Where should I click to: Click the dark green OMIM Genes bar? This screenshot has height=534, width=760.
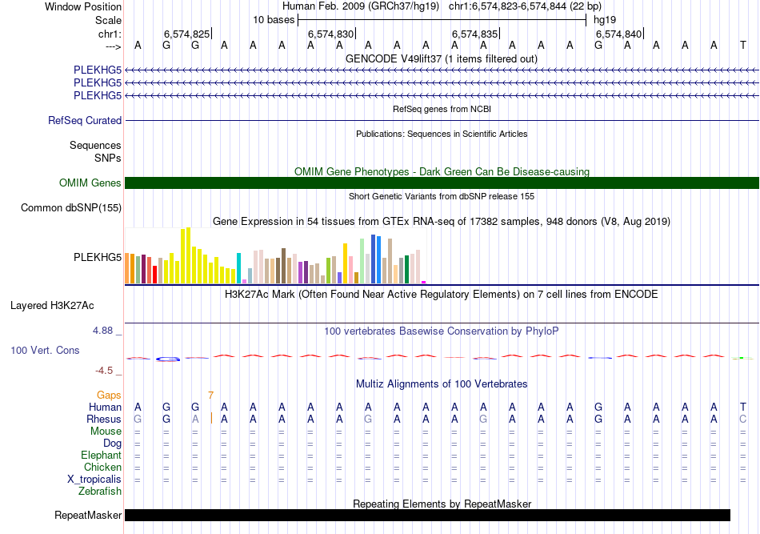coord(442,183)
